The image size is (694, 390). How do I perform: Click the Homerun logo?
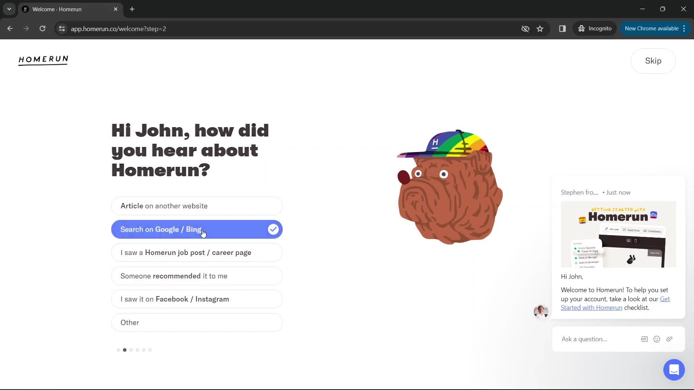click(x=43, y=60)
